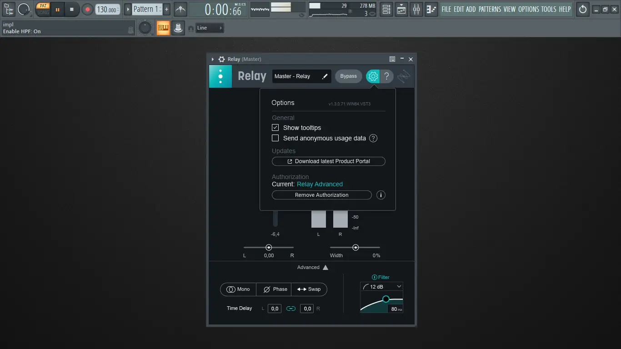621x349 pixels.
Task: Click the 130.000 tempo field
Action: coord(108,9)
